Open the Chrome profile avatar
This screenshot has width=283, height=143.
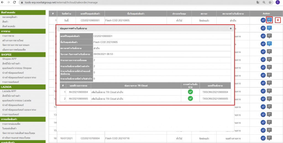click(x=277, y=2)
